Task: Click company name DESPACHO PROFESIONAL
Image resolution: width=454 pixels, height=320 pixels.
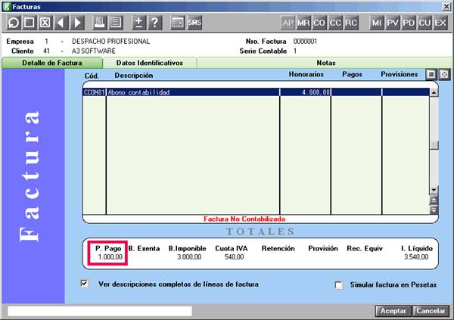Action: click(111, 42)
